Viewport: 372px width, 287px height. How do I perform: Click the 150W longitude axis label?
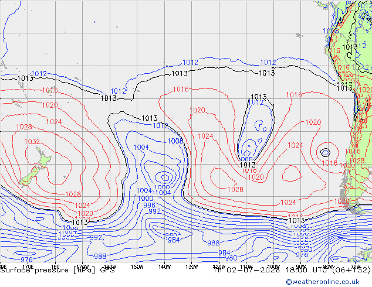click(x=137, y=267)
